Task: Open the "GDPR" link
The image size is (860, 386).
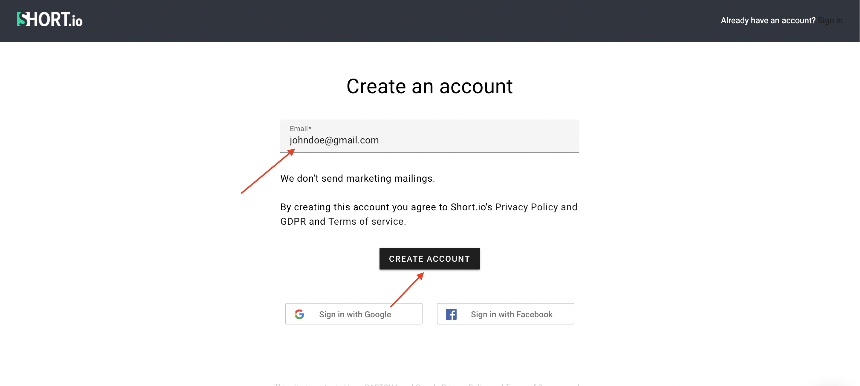Action: 293,222
